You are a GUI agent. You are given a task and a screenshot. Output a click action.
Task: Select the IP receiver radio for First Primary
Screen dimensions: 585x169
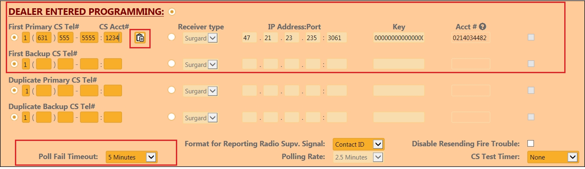171,38
